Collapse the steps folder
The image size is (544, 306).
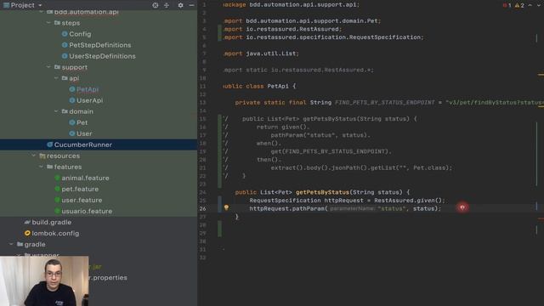[48, 23]
